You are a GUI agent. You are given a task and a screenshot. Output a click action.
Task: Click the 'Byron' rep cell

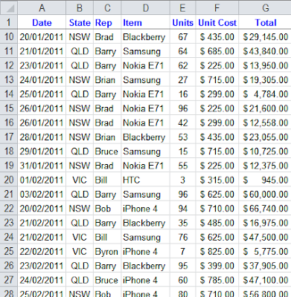pyautogui.click(x=107, y=252)
